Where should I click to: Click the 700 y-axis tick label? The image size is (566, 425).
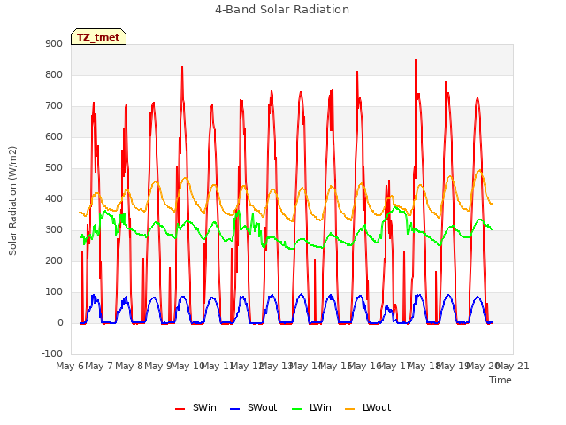54,106
